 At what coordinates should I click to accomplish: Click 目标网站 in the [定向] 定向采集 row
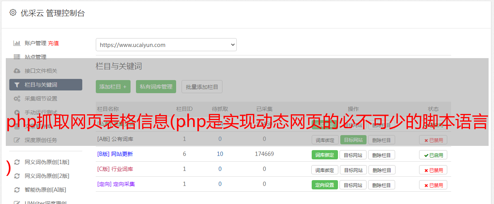[x=353, y=185]
